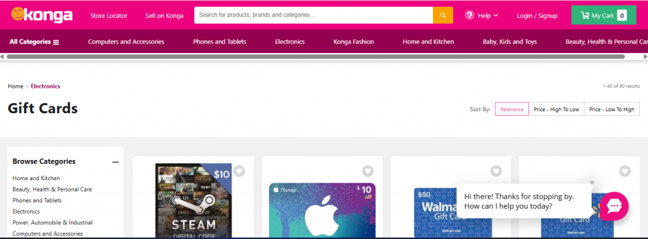The height and width of the screenshot is (239, 648).
Task: Select Computers and Accessories sidebar category
Action: coord(47,234)
